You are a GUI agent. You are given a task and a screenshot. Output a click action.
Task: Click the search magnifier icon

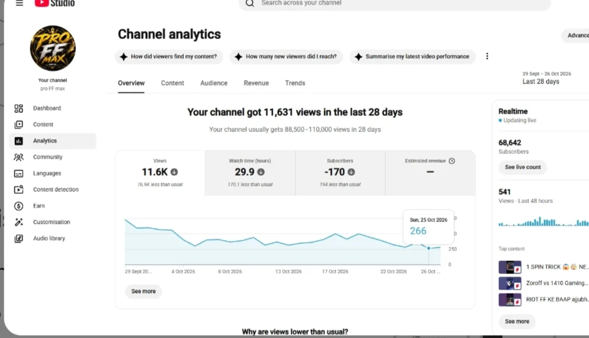[x=250, y=4]
